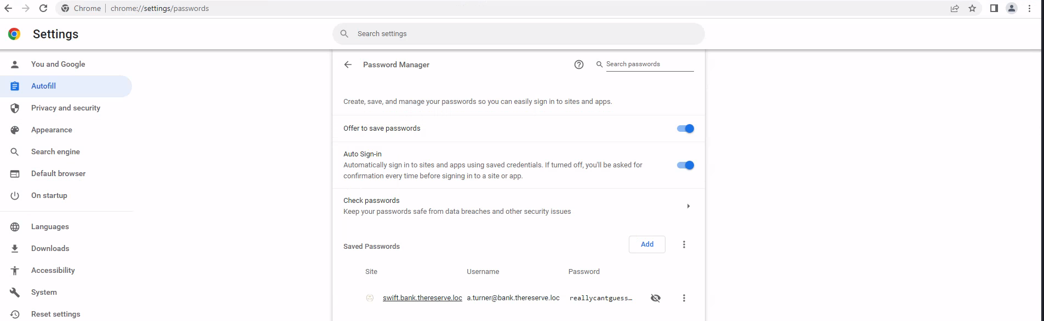Disable the Offer to save passwords toggle
The image size is (1044, 321).
[685, 129]
